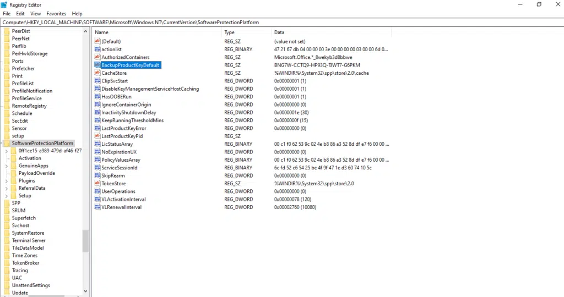The height and width of the screenshot is (297, 564).
Task: Click the BackupProductKeyDefault string value icon
Action: [97, 65]
